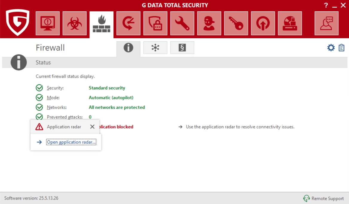Open the Backup restore arrow icon
The width and height of the screenshot is (349, 204).
(x=128, y=23)
